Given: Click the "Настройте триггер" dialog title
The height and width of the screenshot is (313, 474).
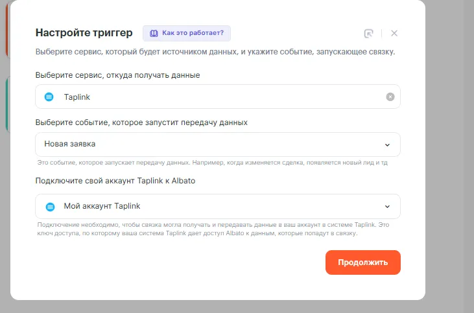Looking at the screenshot, I should coord(84,33).
